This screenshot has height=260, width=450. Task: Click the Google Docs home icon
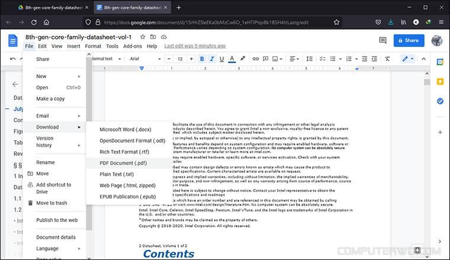click(x=13, y=40)
